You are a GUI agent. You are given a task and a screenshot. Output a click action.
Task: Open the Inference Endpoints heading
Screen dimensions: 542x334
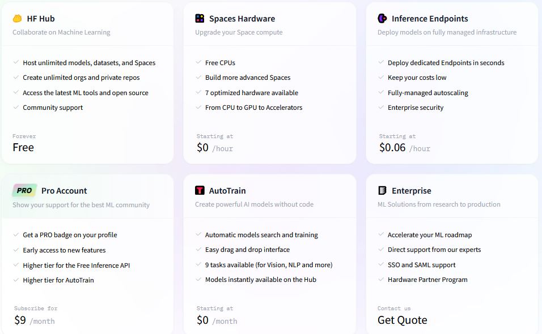(x=430, y=19)
